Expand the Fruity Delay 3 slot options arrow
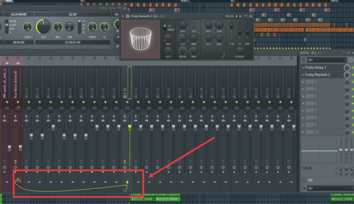This screenshot has width=354, height=204. tap(303, 67)
